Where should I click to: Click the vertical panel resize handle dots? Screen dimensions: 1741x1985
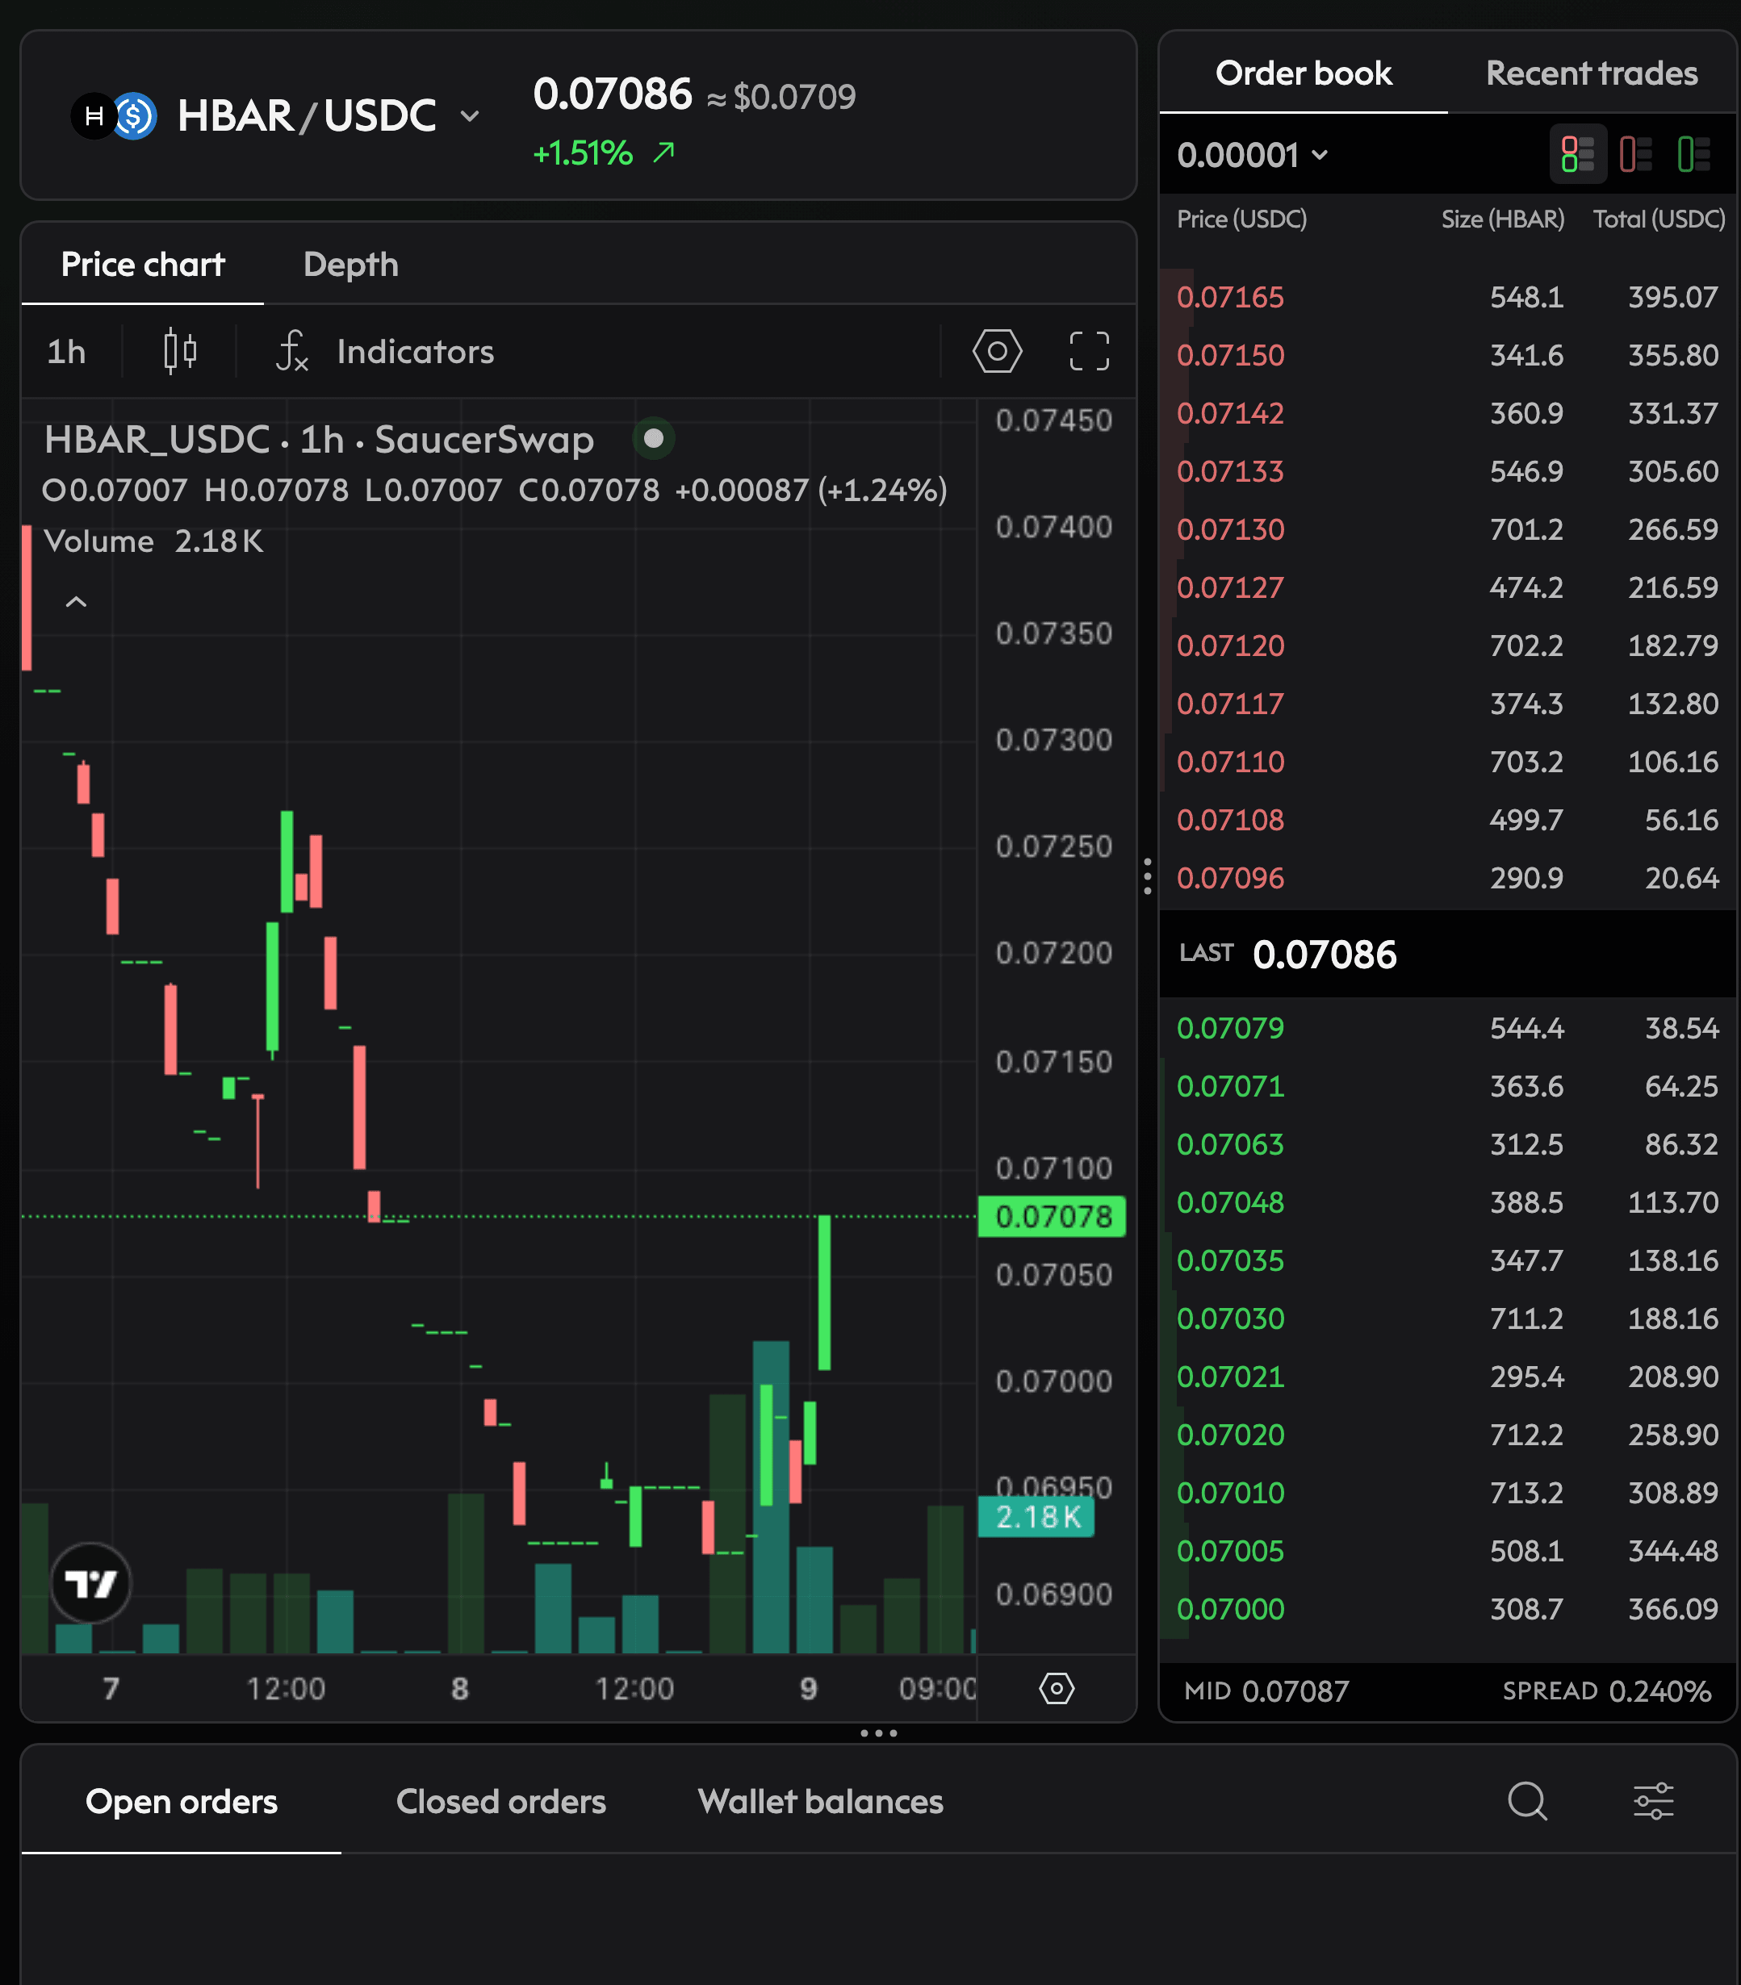tap(1148, 876)
